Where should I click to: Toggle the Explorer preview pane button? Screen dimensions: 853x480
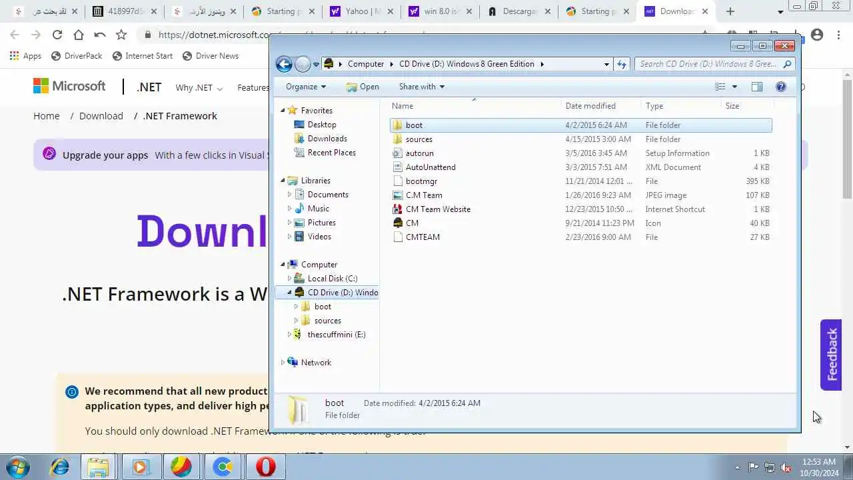coord(756,87)
